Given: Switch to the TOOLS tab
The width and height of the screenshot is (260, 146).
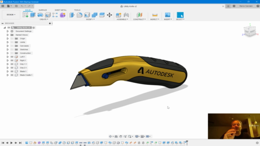Looking at the screenshot, I should click(77, 10).
